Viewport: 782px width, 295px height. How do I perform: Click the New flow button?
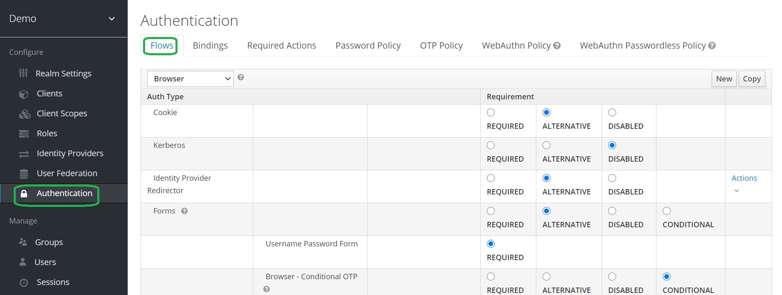(x=724, y=79)
